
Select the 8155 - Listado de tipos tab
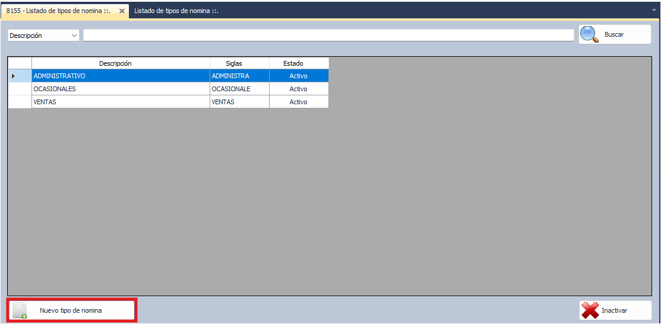[x=58, y=11]
